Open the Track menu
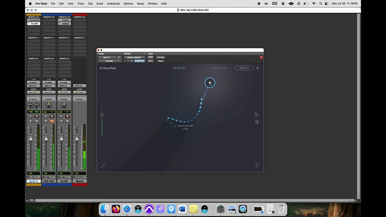 (81, 4)
